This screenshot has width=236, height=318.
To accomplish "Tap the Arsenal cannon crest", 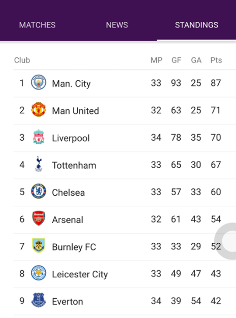I will pos(39,218).
